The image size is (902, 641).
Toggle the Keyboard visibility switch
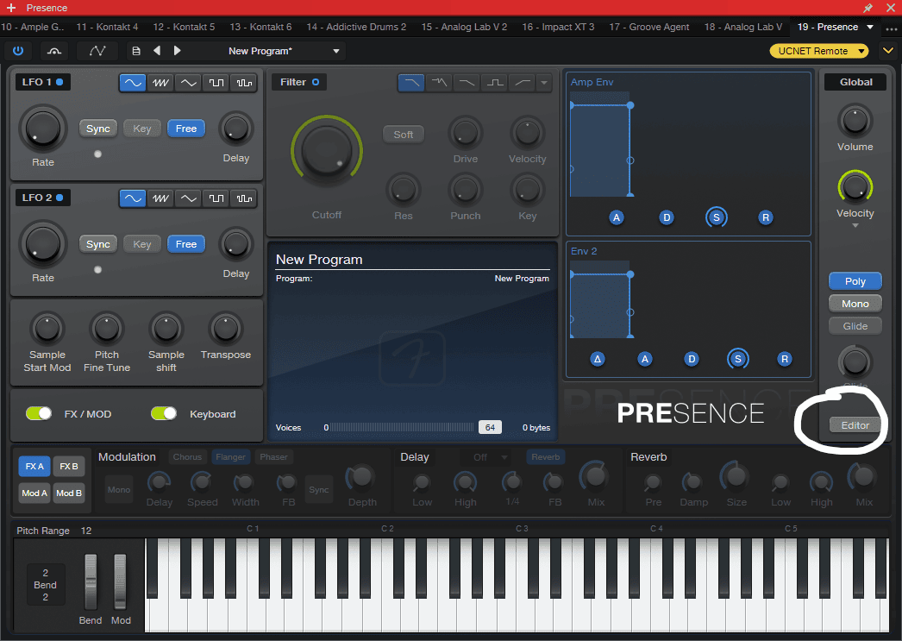click(x=164, y=414)
